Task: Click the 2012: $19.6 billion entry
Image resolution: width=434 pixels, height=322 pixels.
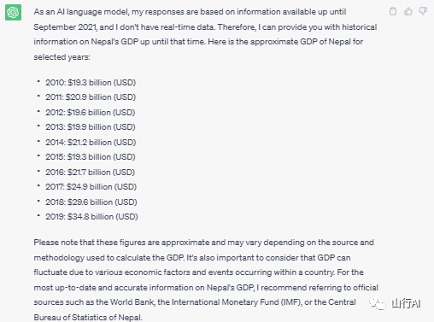Action: (x=91, y=113)
